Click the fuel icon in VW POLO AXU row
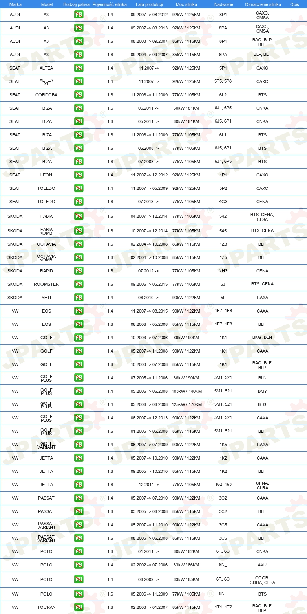Image resolution: width=307 pixels, height=614 pixels. (x=79, y=565)
